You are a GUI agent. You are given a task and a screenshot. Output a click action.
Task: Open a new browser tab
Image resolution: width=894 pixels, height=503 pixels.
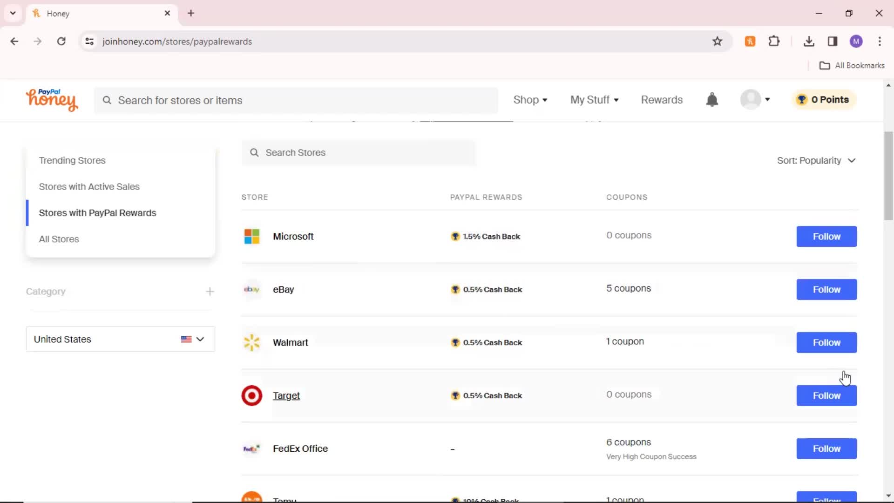tap(191, 13)
